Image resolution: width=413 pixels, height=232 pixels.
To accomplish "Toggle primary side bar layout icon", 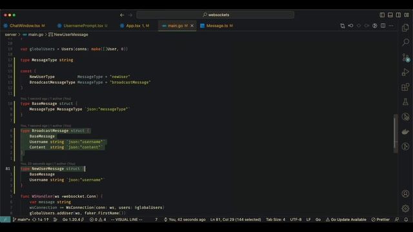I will point(382,15).
